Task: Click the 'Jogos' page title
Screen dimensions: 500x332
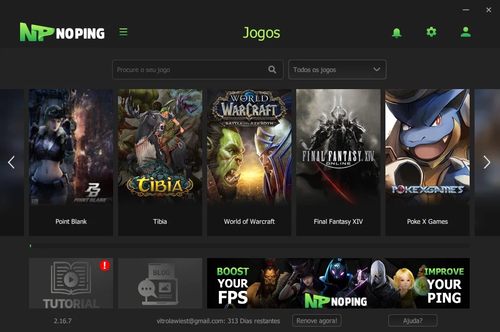Action: (262, 33)
